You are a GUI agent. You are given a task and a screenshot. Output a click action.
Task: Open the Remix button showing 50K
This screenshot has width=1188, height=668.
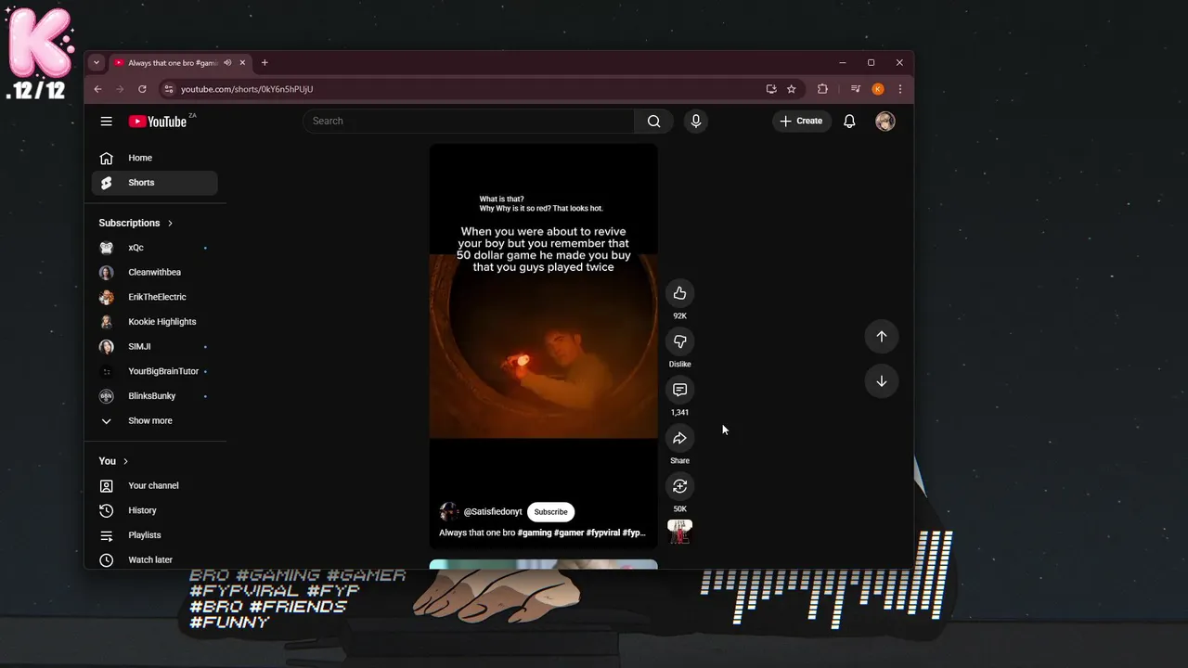click(x=679, y=486)
